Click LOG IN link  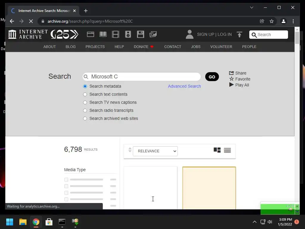pos(225,35)
